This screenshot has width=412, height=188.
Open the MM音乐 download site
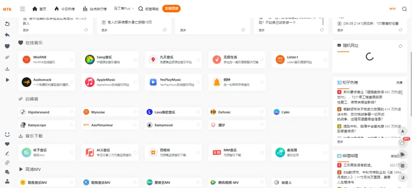click(x=237, y=152)
